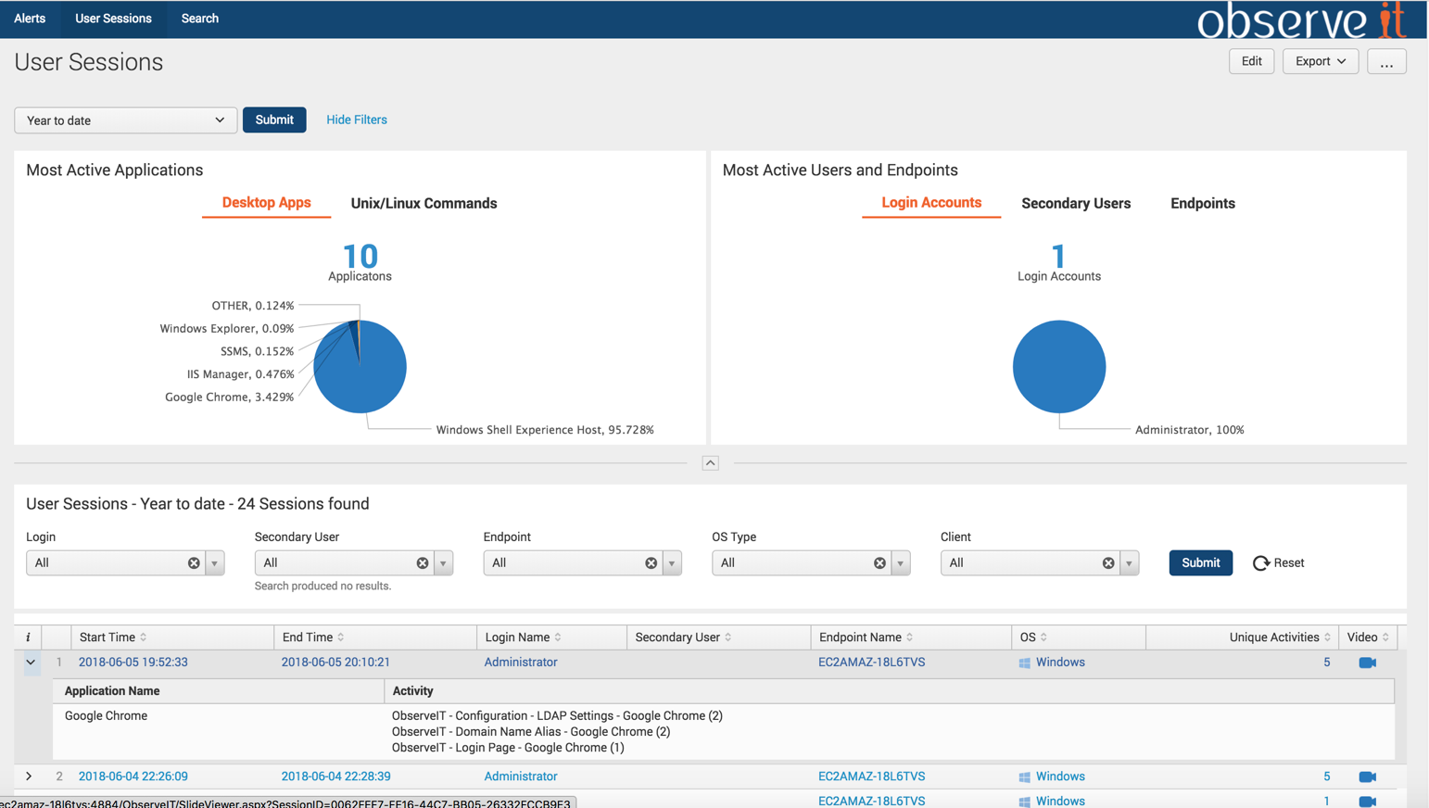
Task: Open the Year to date period dropdown
Action: point(125,120)
